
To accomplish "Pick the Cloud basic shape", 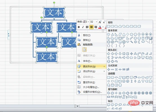I will point(143,42).
